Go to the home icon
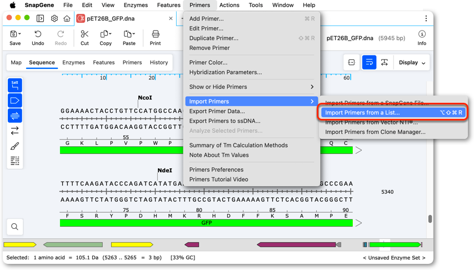 67,18
